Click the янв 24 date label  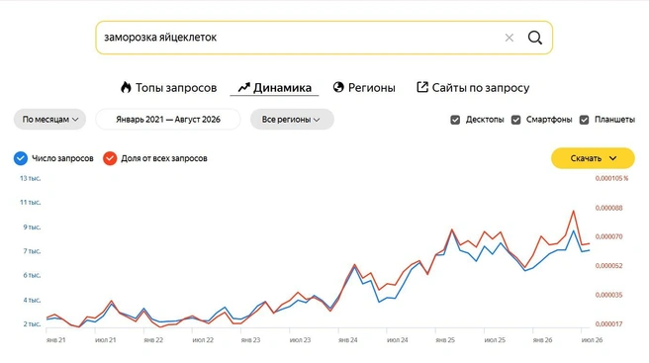coord(348,340)
